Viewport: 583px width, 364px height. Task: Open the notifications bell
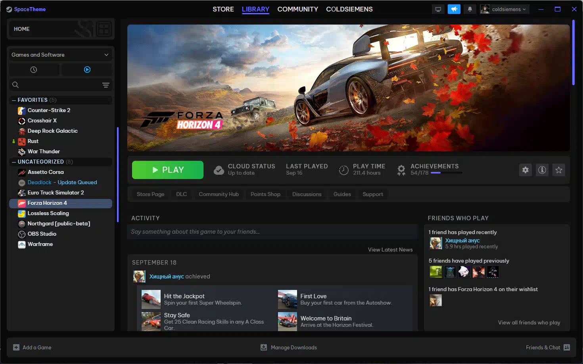[x=470, y=9]
